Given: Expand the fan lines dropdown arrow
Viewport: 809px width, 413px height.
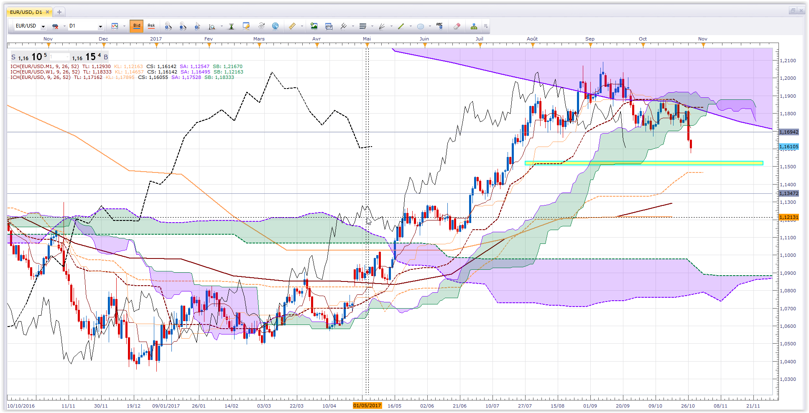Looking at the screenshot, I should click(x=391, y=26).
